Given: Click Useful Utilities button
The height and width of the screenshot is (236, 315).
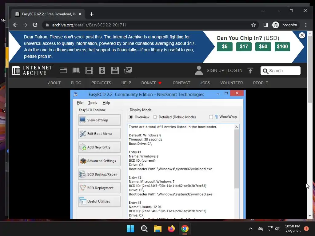Looking at the screenshot, I should (x=99, y=201).
